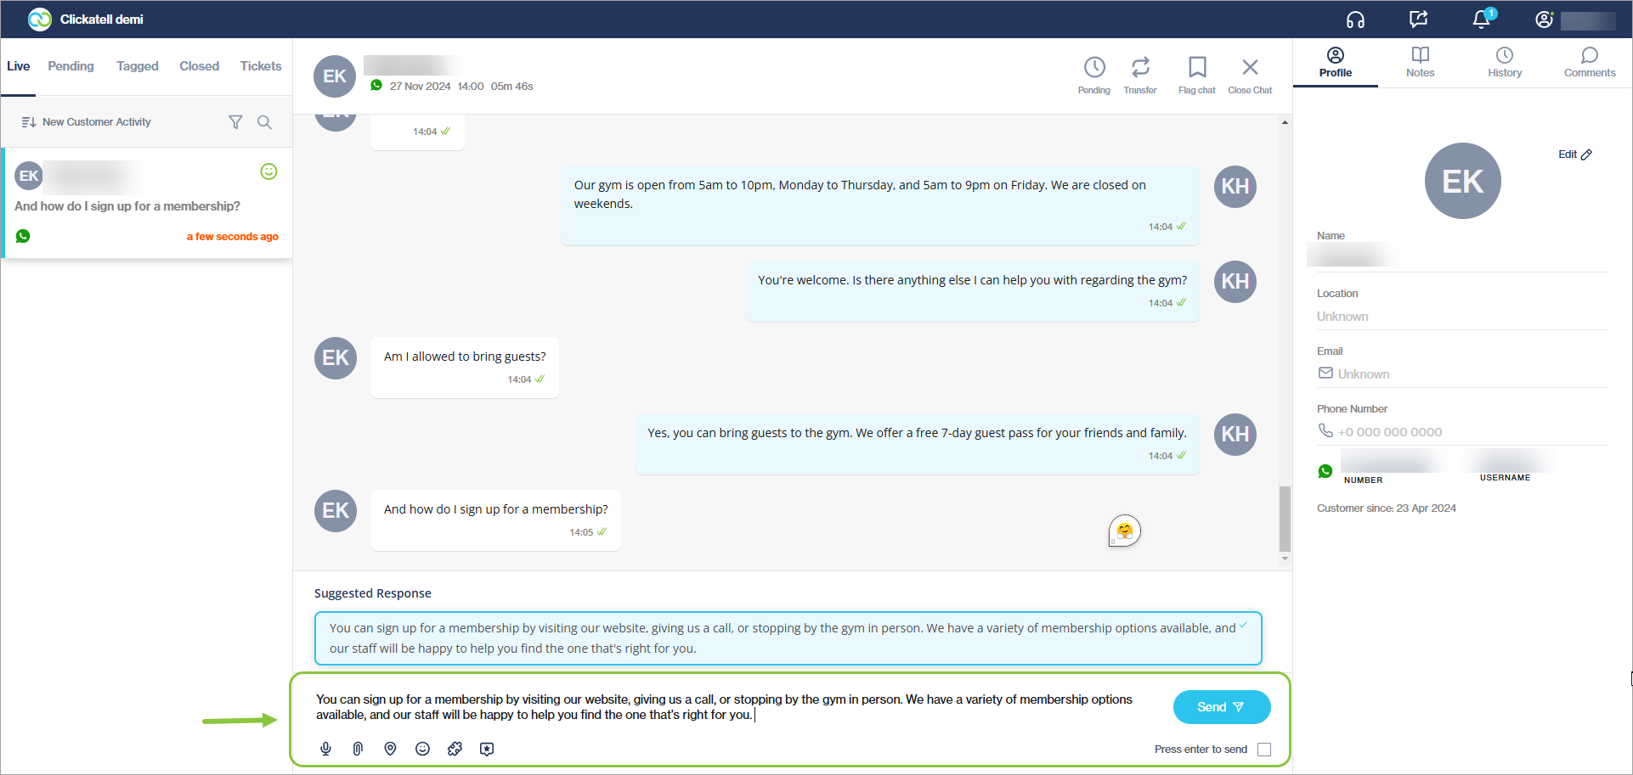Open the New Customer Activity sort order
Image resolution: width=1633 pixels, height=775 pixels.
click(x=86, y=122)
